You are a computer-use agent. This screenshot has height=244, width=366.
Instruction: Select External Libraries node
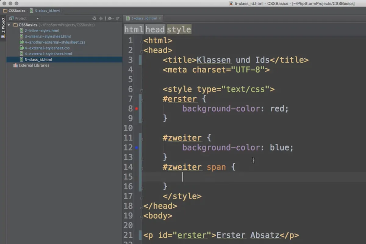[34, 65]
